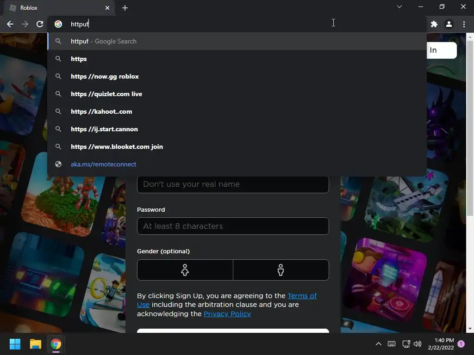Select the 'https //ij.start.cannon' suggestion
The image size is (474, 355).
point(237,129)
